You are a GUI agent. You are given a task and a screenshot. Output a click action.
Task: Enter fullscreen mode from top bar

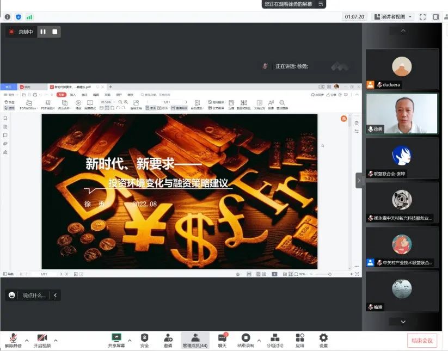[423, 17]
